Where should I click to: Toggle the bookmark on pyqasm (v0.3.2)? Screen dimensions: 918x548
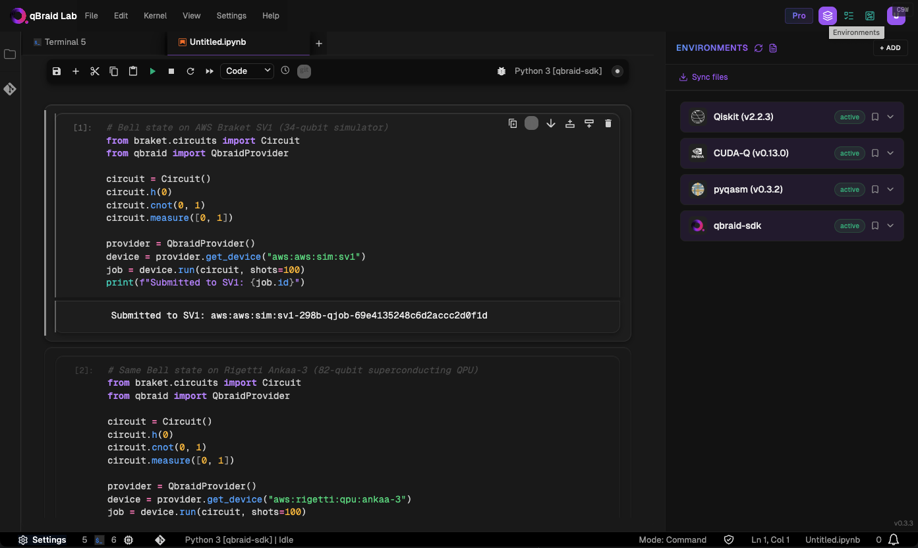[875, 189]
